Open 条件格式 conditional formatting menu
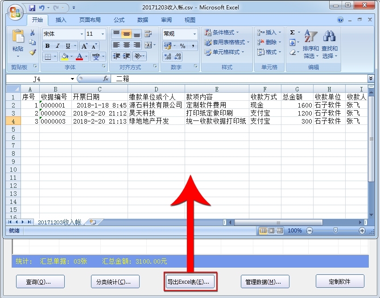 222,33
